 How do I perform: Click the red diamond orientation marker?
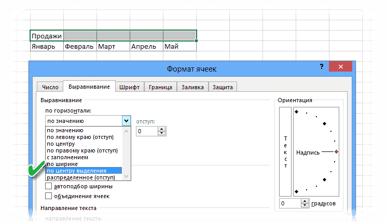tap(336, 152)
